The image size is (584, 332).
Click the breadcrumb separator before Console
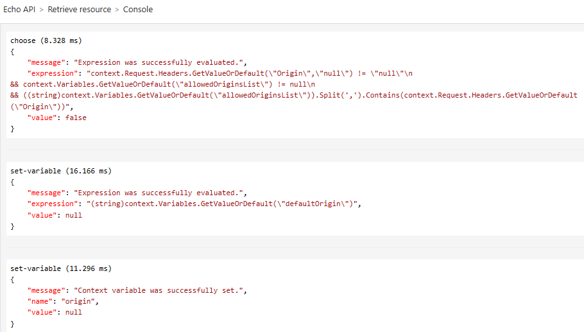pos(117,10)
